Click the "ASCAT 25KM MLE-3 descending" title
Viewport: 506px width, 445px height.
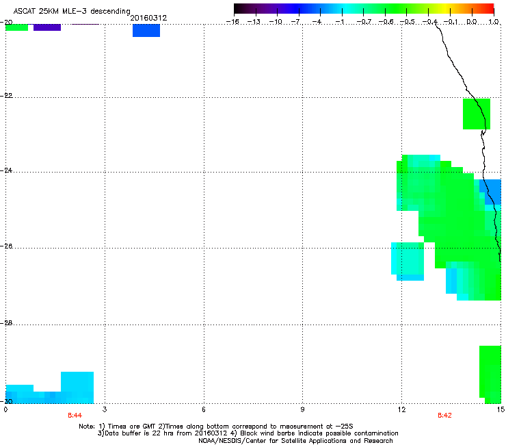tap(72, 11)
